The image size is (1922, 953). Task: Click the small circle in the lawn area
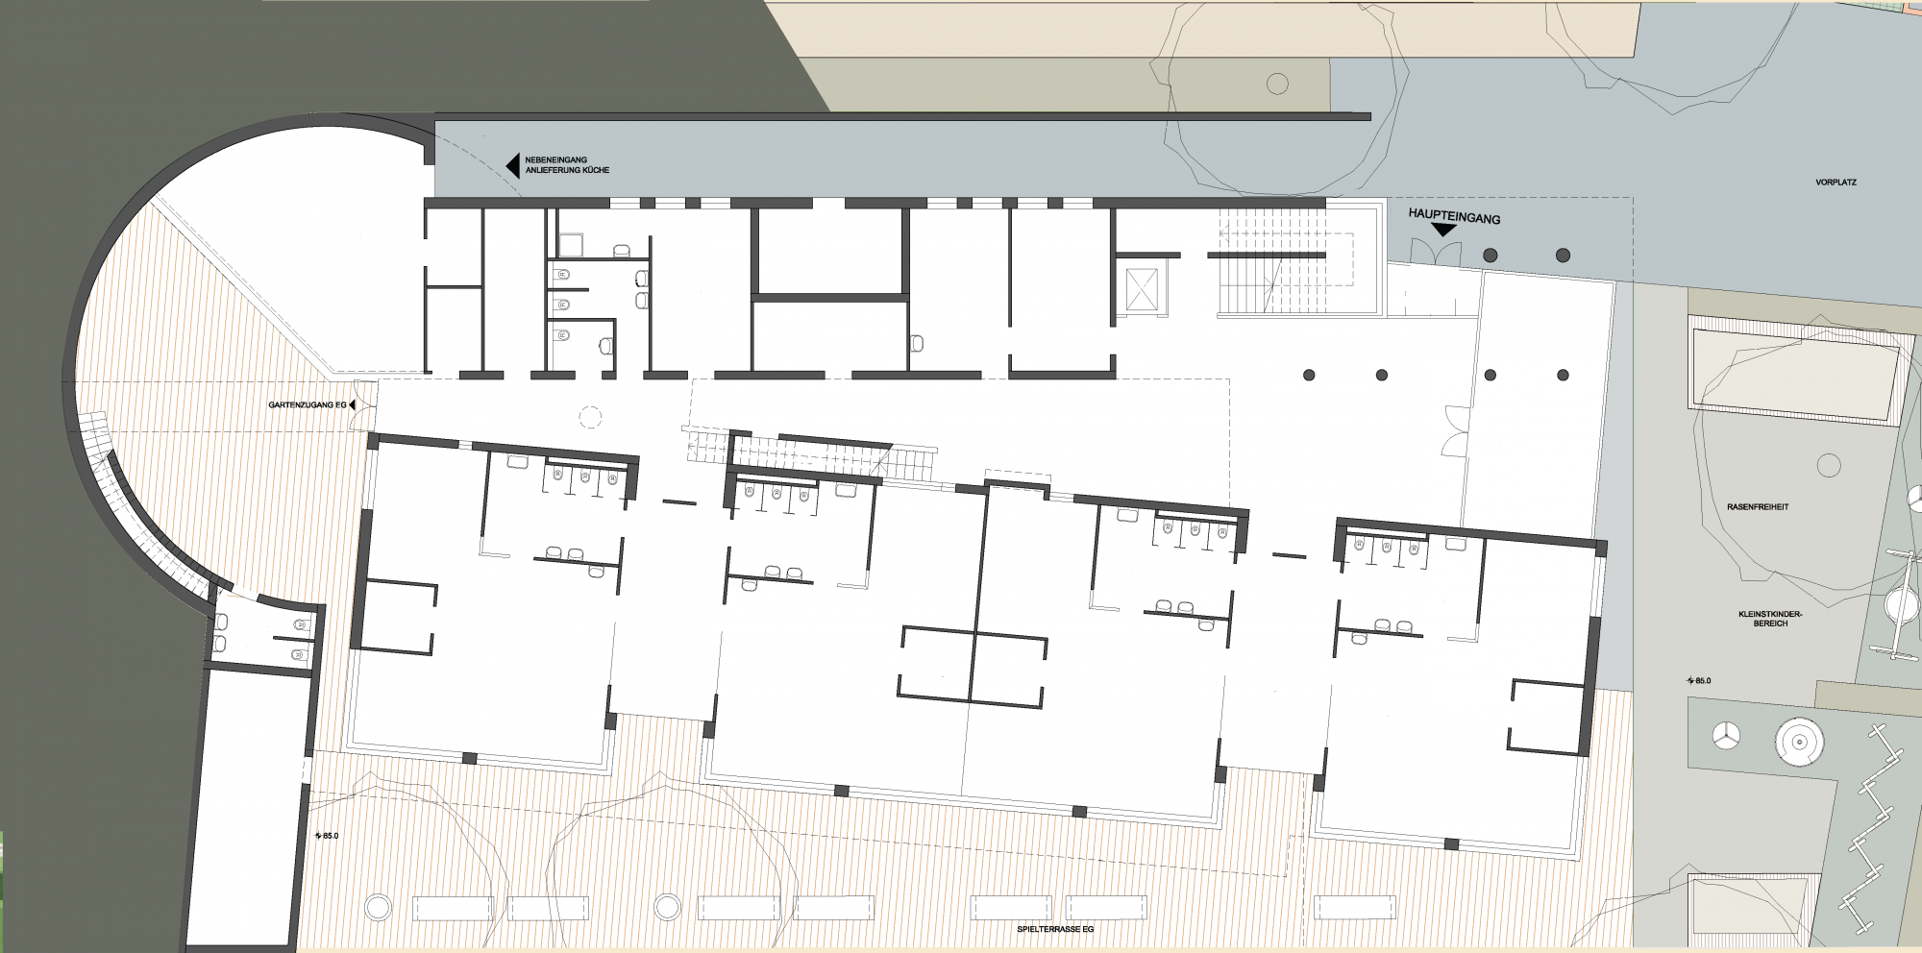[1829, 466]
